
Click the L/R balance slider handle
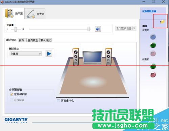coord(16,29)
